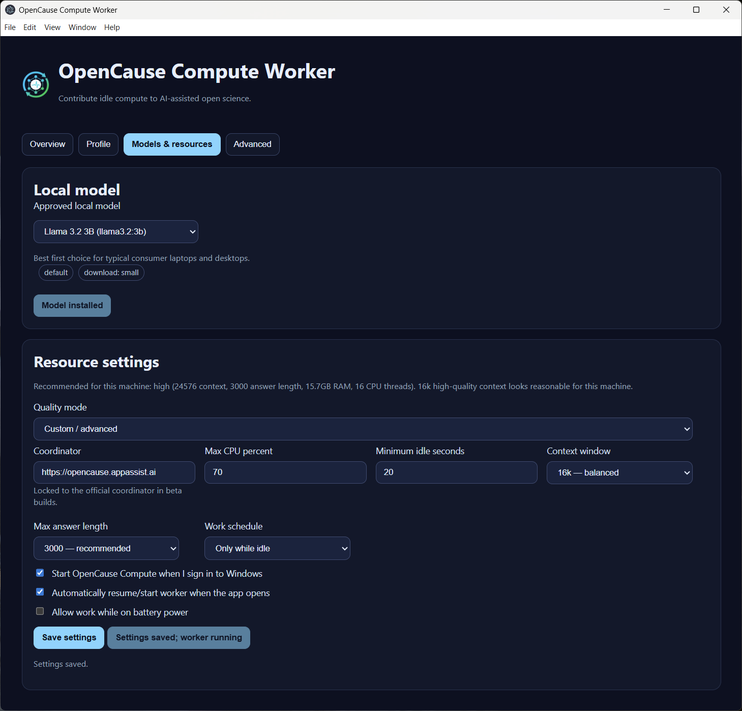Screen dimensions: 742x711
Task: Click the Local model heading
Action: click(77, 190)
